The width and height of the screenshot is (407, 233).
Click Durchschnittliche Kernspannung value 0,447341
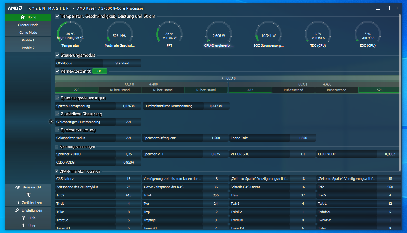(x=217, y=106)
